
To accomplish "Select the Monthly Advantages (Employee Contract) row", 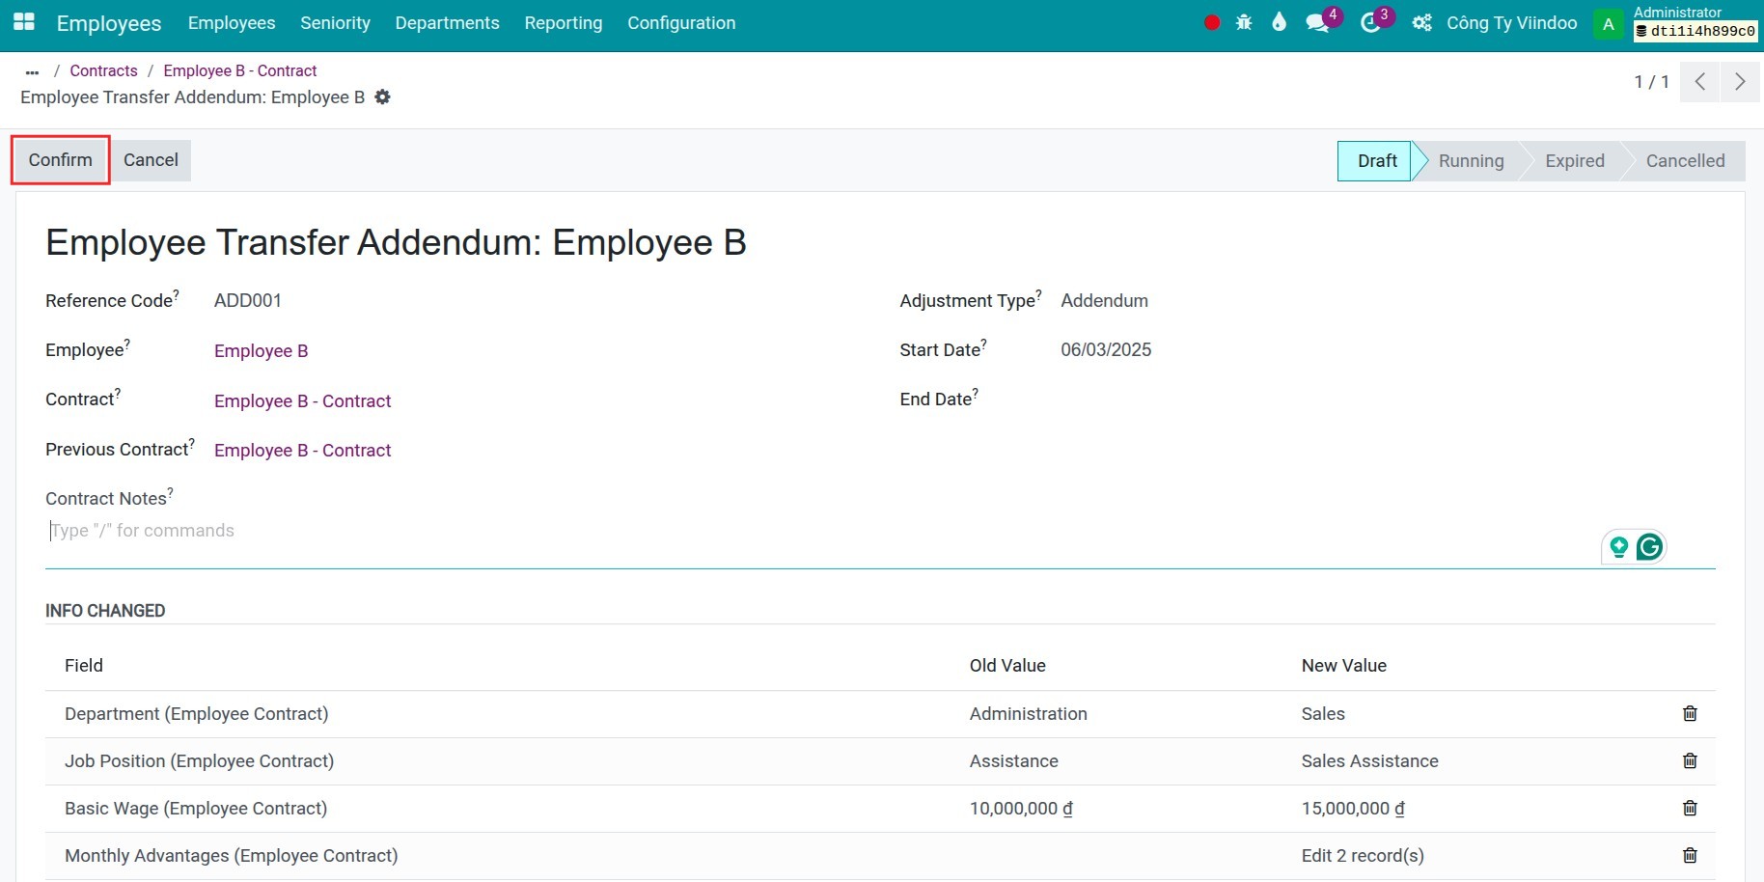I will (x=880, y=856).
